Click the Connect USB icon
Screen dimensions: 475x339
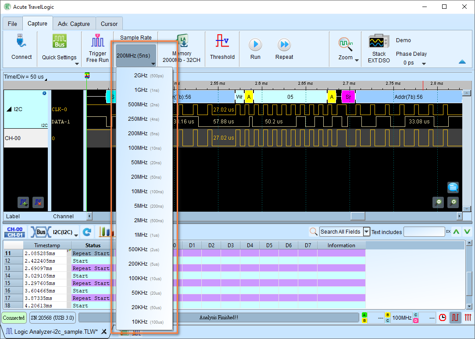pos(21,41)
